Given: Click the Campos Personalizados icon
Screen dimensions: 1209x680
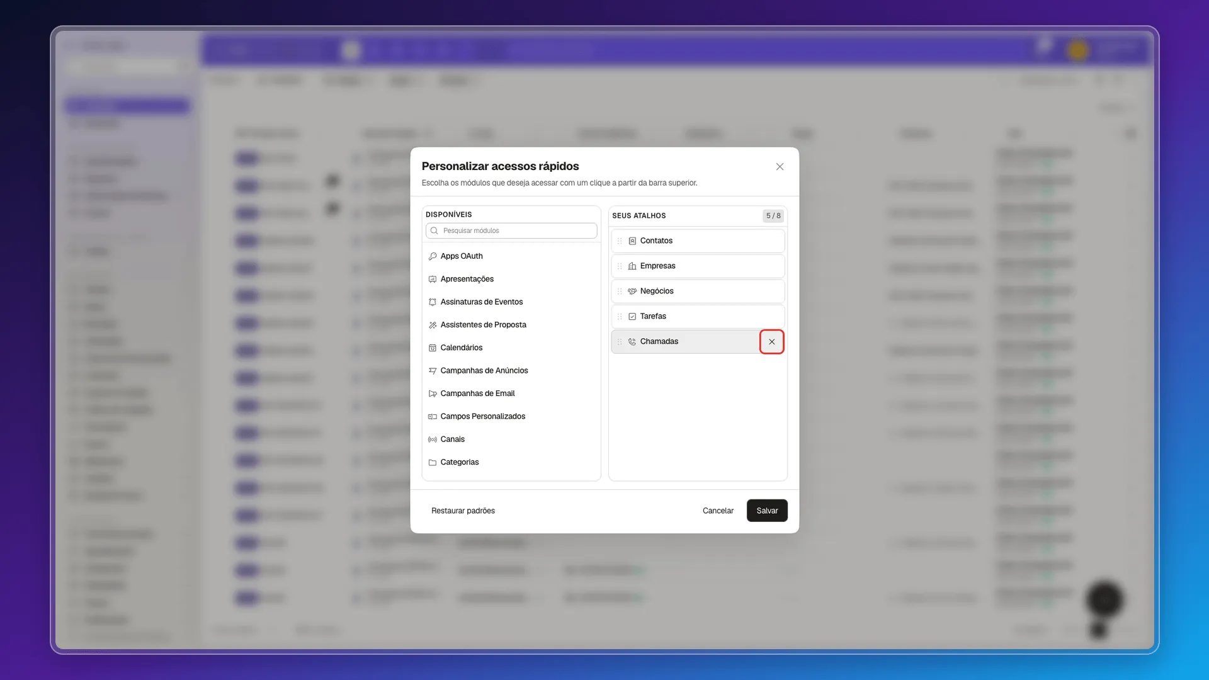Looking at the screenshot, I should click(x=433, y=416).
